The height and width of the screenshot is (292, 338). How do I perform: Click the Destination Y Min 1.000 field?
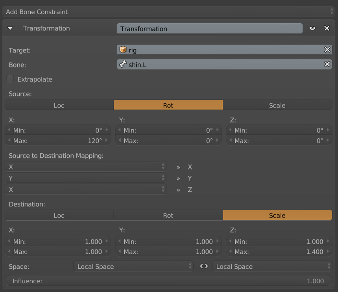(x=168, y=241)
